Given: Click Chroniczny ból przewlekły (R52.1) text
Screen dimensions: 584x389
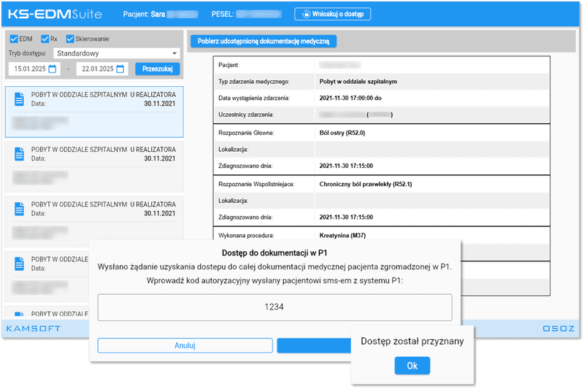Looking at the screenshot, I should [366, 184].
